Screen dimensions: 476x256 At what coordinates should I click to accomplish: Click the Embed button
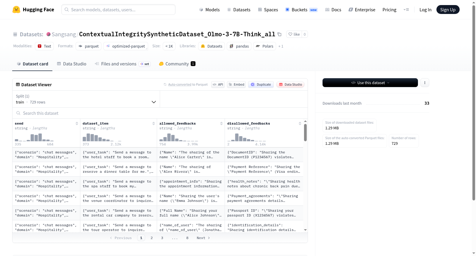(237, 84)
